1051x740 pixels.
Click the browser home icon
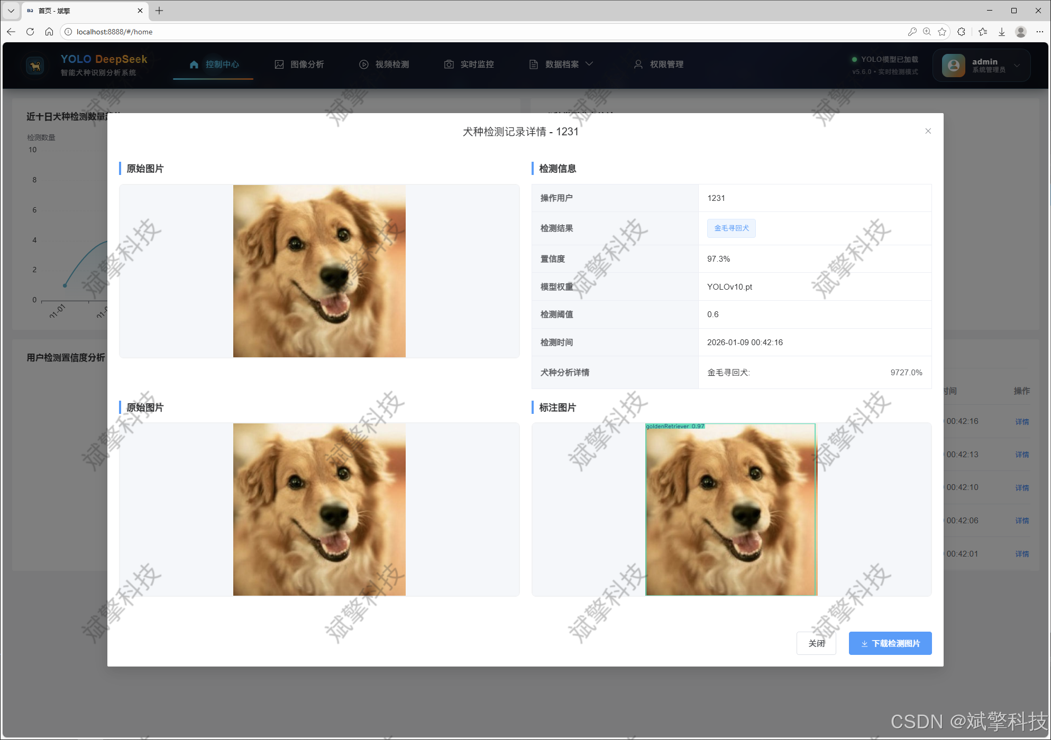pos(49,32)
